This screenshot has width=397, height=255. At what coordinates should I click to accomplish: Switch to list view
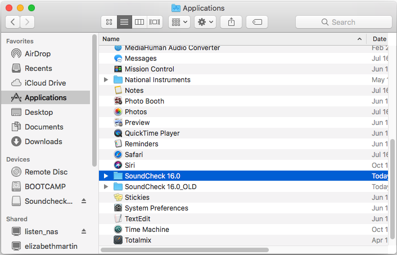(124, 22)
